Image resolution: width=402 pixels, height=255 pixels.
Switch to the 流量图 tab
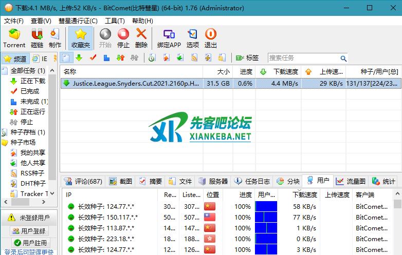click(351, 181)
